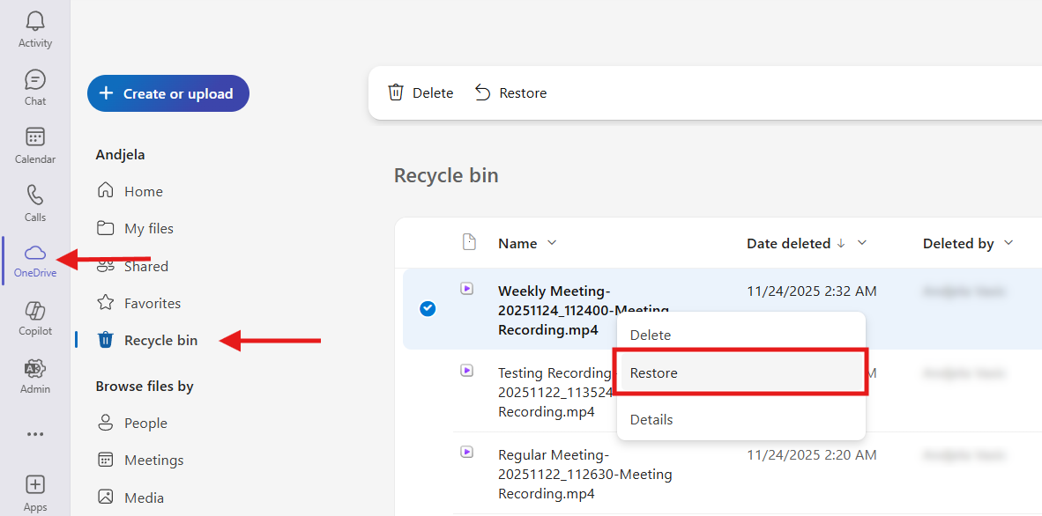1042x516 pixels.
Task: Choose Details in the context menu
Action: tap(651, 419)
